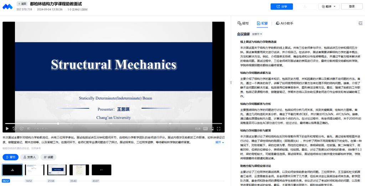365x186 pixels.
Task: Click the 登录 login button
Action: (351, 6)
